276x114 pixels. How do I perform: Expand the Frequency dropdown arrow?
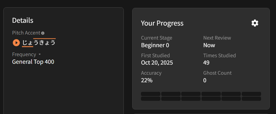pyautogui.click(x=40, y=54)
